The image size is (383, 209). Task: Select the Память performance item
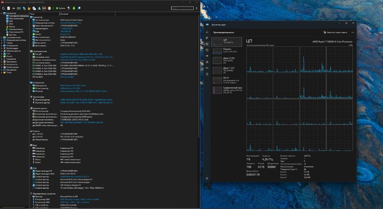(x=227, y=51)
